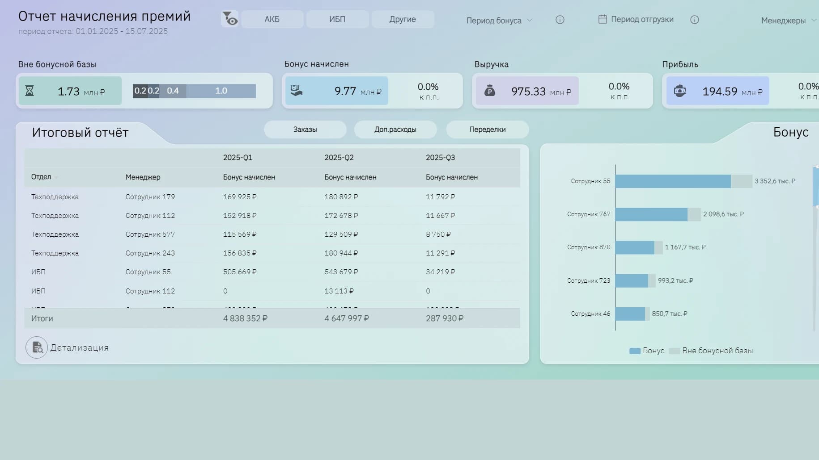Click the 13 113 ₽ table value

coord(339,291)
